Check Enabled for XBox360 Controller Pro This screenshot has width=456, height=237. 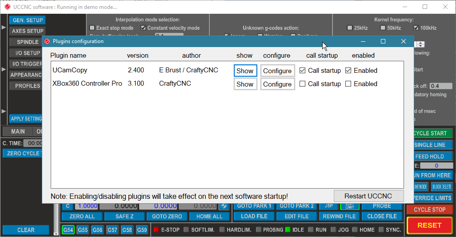point(348,84)
